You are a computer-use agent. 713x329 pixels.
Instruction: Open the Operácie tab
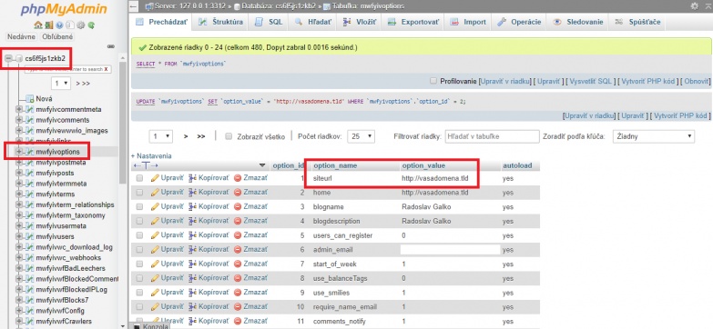point(520,22)
